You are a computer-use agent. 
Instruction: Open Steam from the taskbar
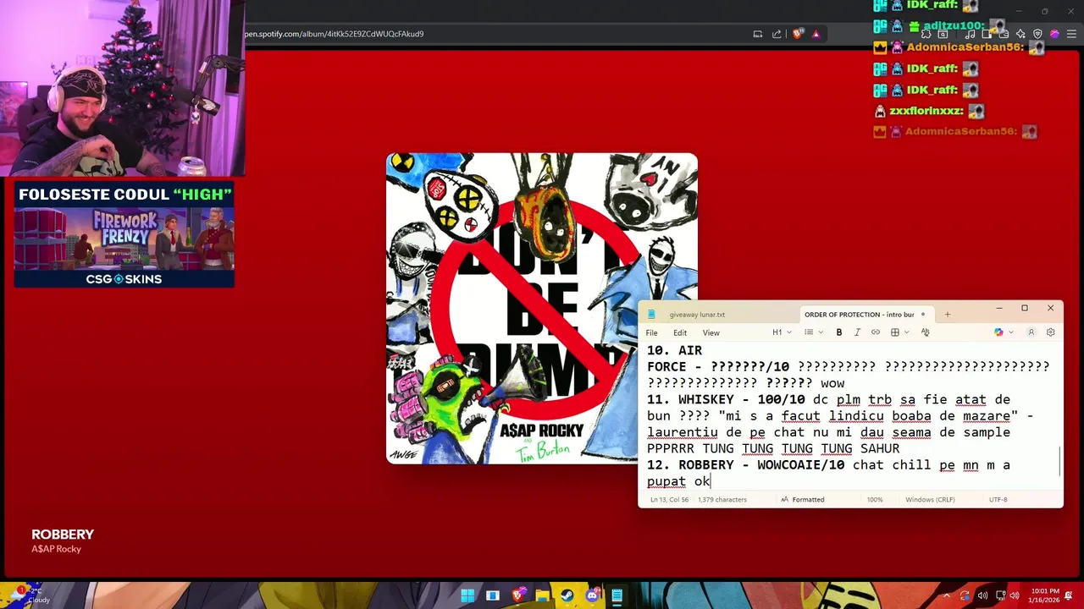pos(567,595)
